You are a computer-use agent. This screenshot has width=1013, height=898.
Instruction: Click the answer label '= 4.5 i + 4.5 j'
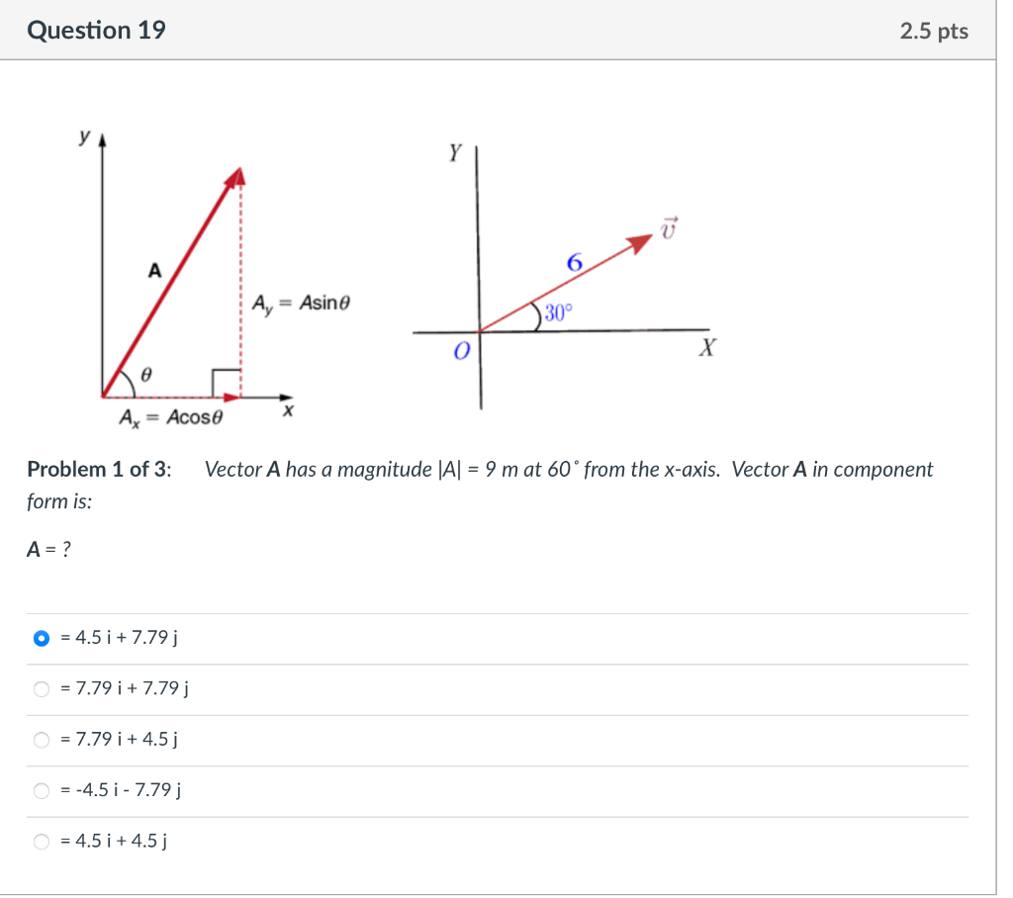114,841
